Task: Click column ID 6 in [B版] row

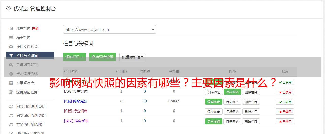Action: [x=121, y=101]
